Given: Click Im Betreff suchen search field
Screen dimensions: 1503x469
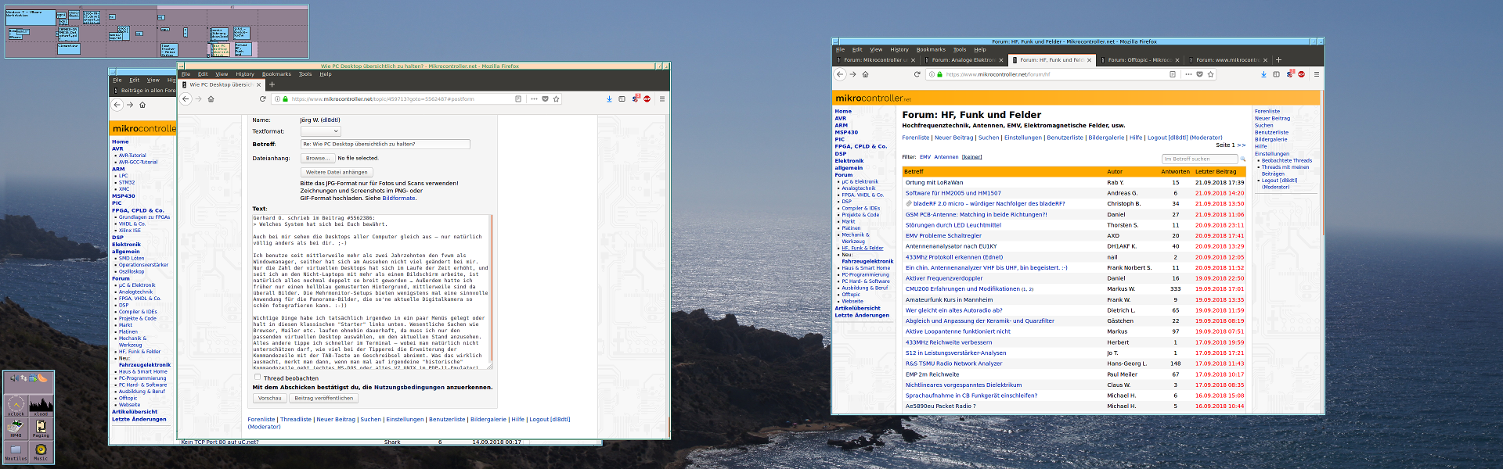Looking at the screenshot, I should click(1200, 159).
